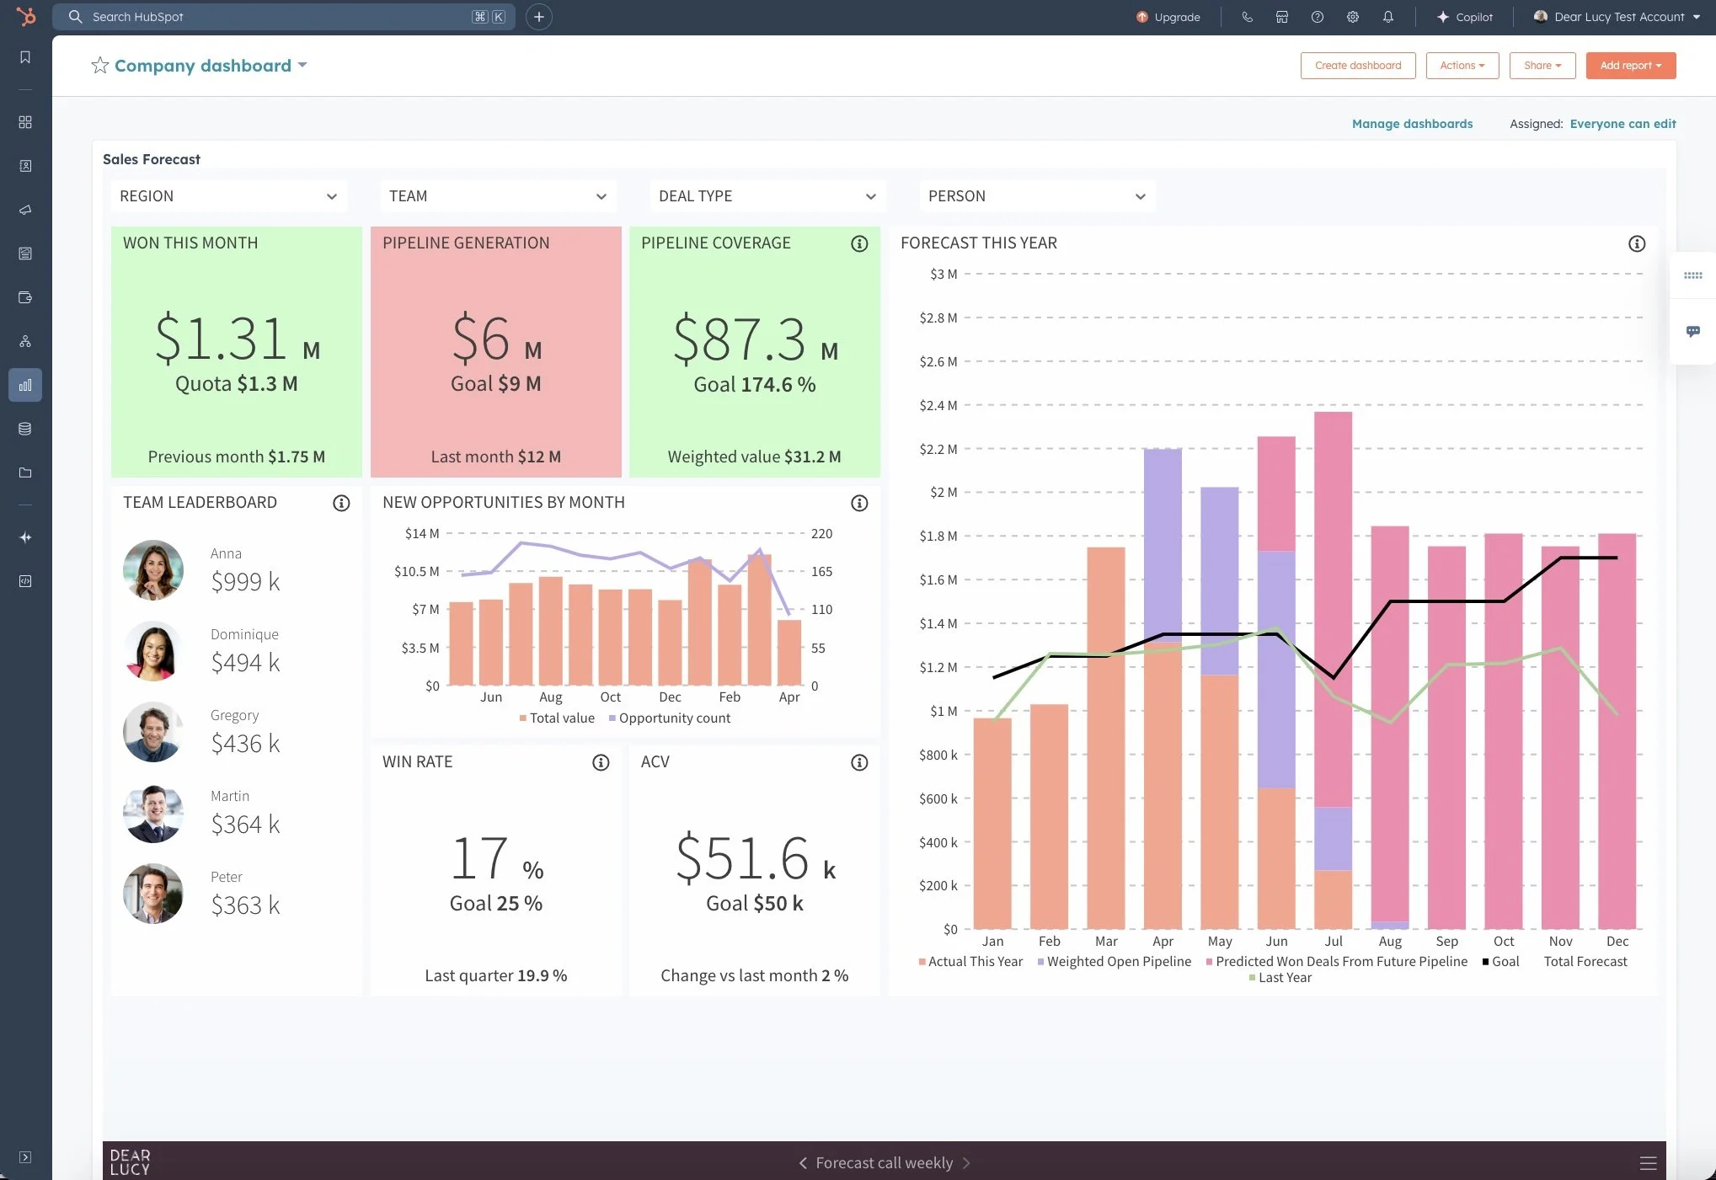Click the Last Year legend color swatch
The image size is (1716, 1180).
coord(1252,978)
